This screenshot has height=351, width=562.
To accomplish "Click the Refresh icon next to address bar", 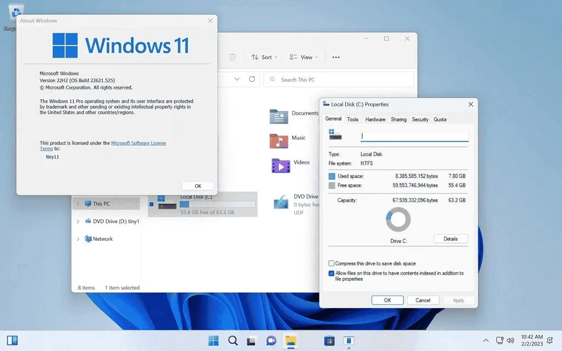I will click(251, 79).
